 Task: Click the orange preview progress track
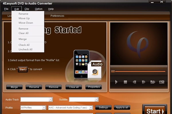tap(140, 71)
